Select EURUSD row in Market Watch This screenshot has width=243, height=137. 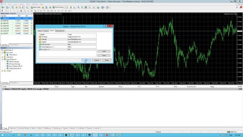(x=16, y=21)
